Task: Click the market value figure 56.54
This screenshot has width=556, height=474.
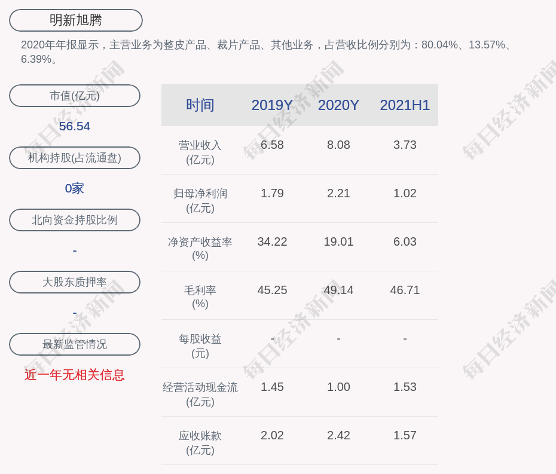Action: pyautogui.click(x=75, y=126)
